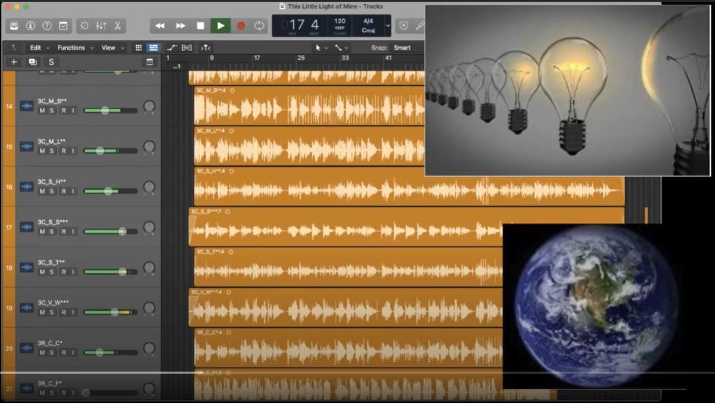Image resolution: width=715 pixels, height=404 pixels.
Task: Solo track 15 3C_M_L**
Action: (52, 151)
